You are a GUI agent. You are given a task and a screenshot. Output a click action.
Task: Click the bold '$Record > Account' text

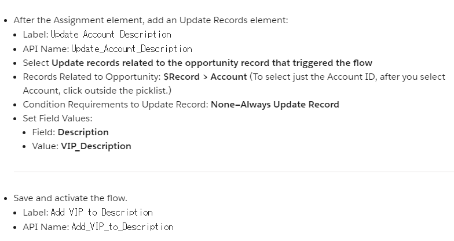(205, 77)
